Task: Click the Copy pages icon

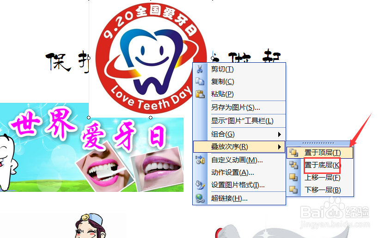Action: 200,81
